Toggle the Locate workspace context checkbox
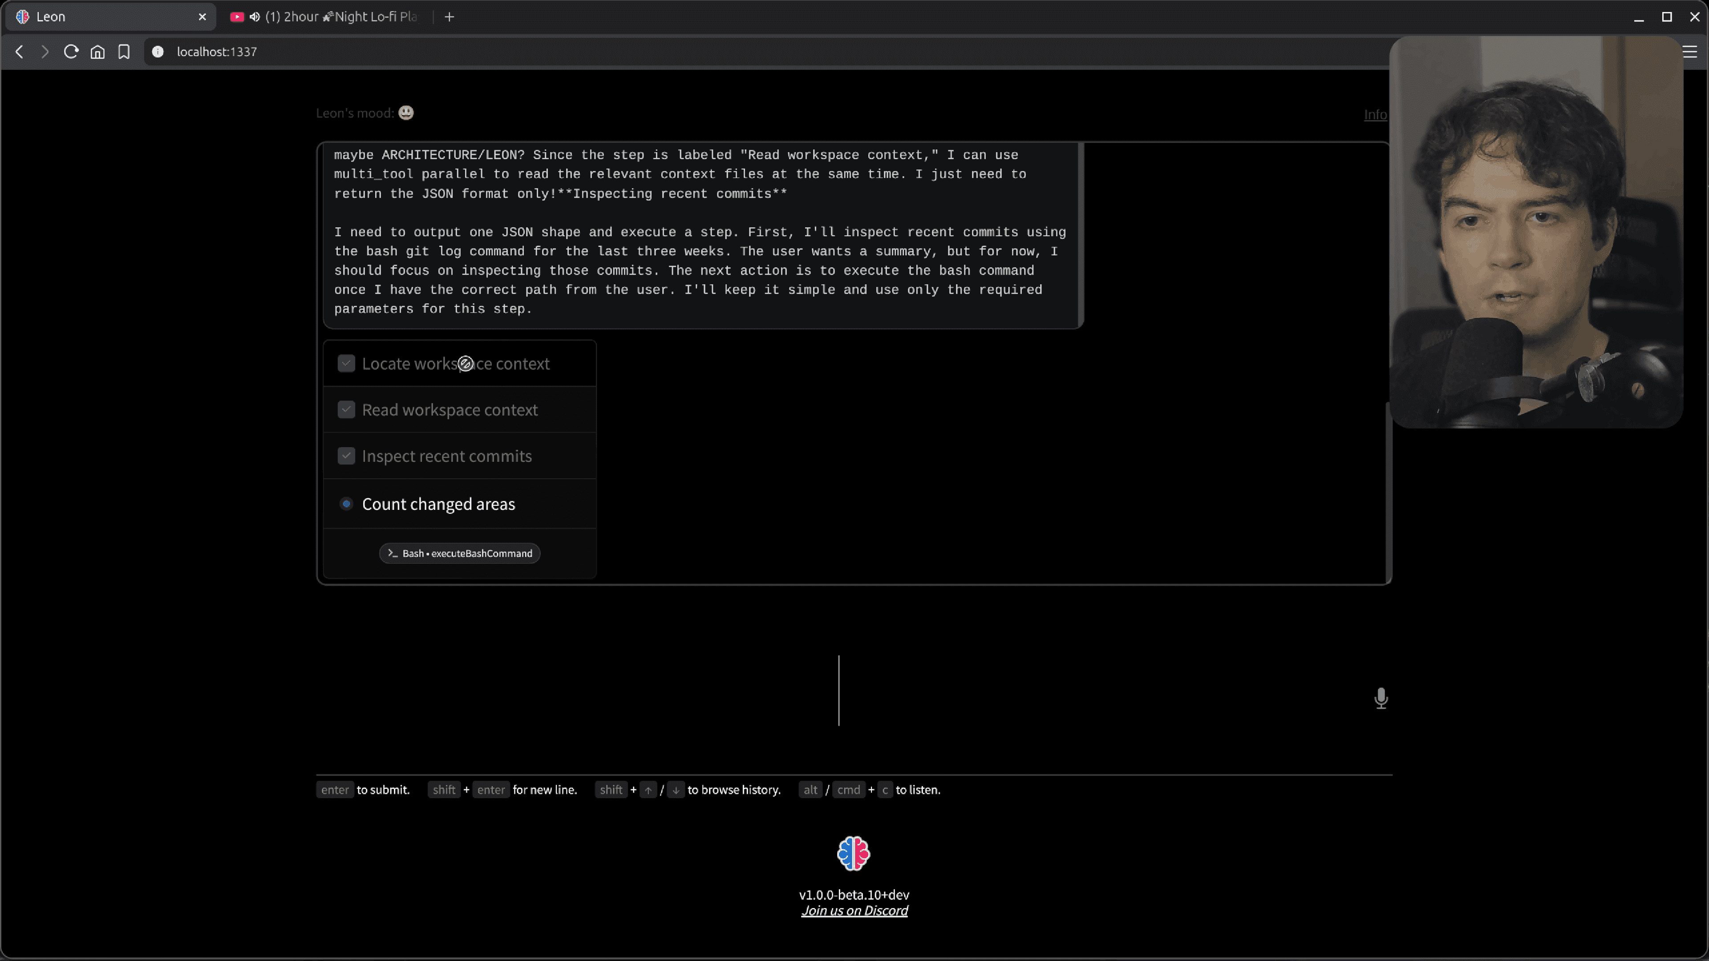 point(346,363)
